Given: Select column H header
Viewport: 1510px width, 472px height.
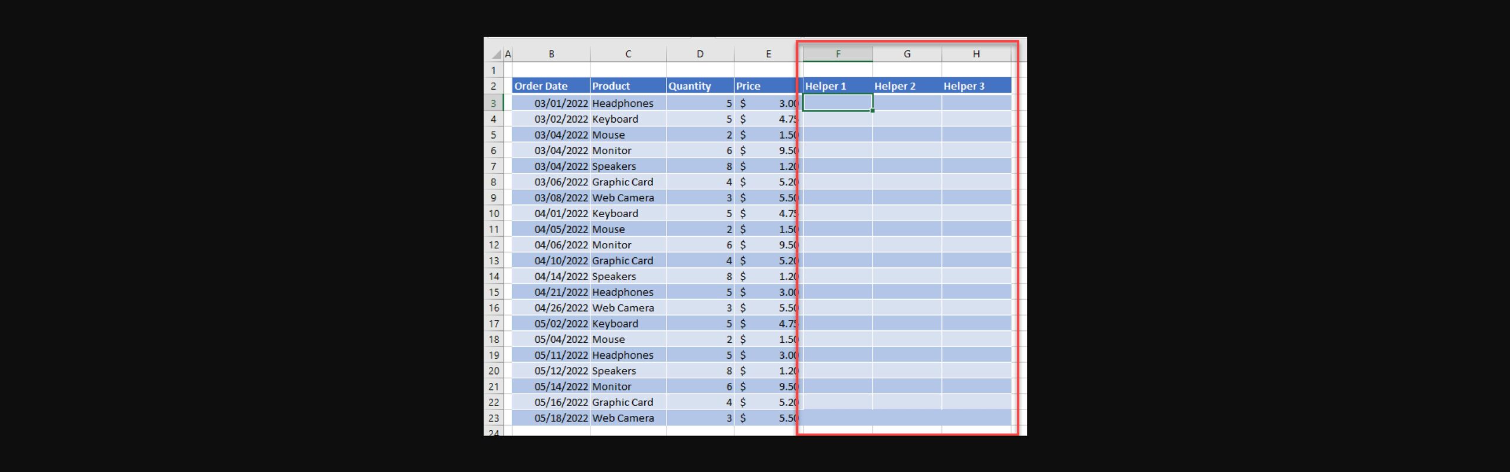Looking at the screenshot, I should [x=976, y=54].
